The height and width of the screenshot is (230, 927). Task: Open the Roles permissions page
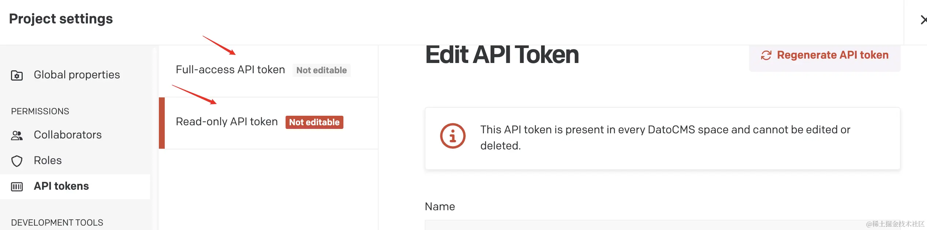tap(48, 160)
